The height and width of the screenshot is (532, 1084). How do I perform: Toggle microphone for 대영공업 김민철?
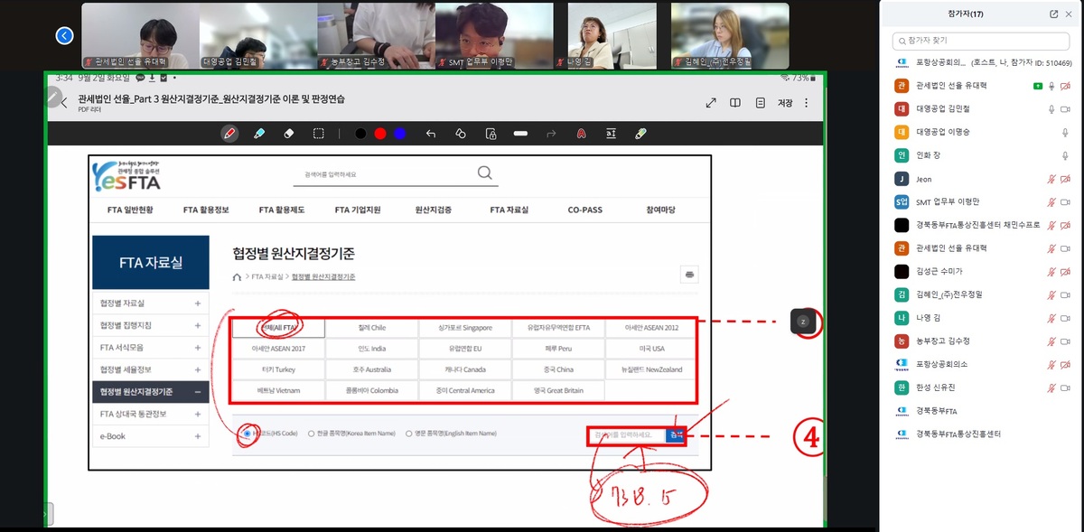[x=1051, y=108]
